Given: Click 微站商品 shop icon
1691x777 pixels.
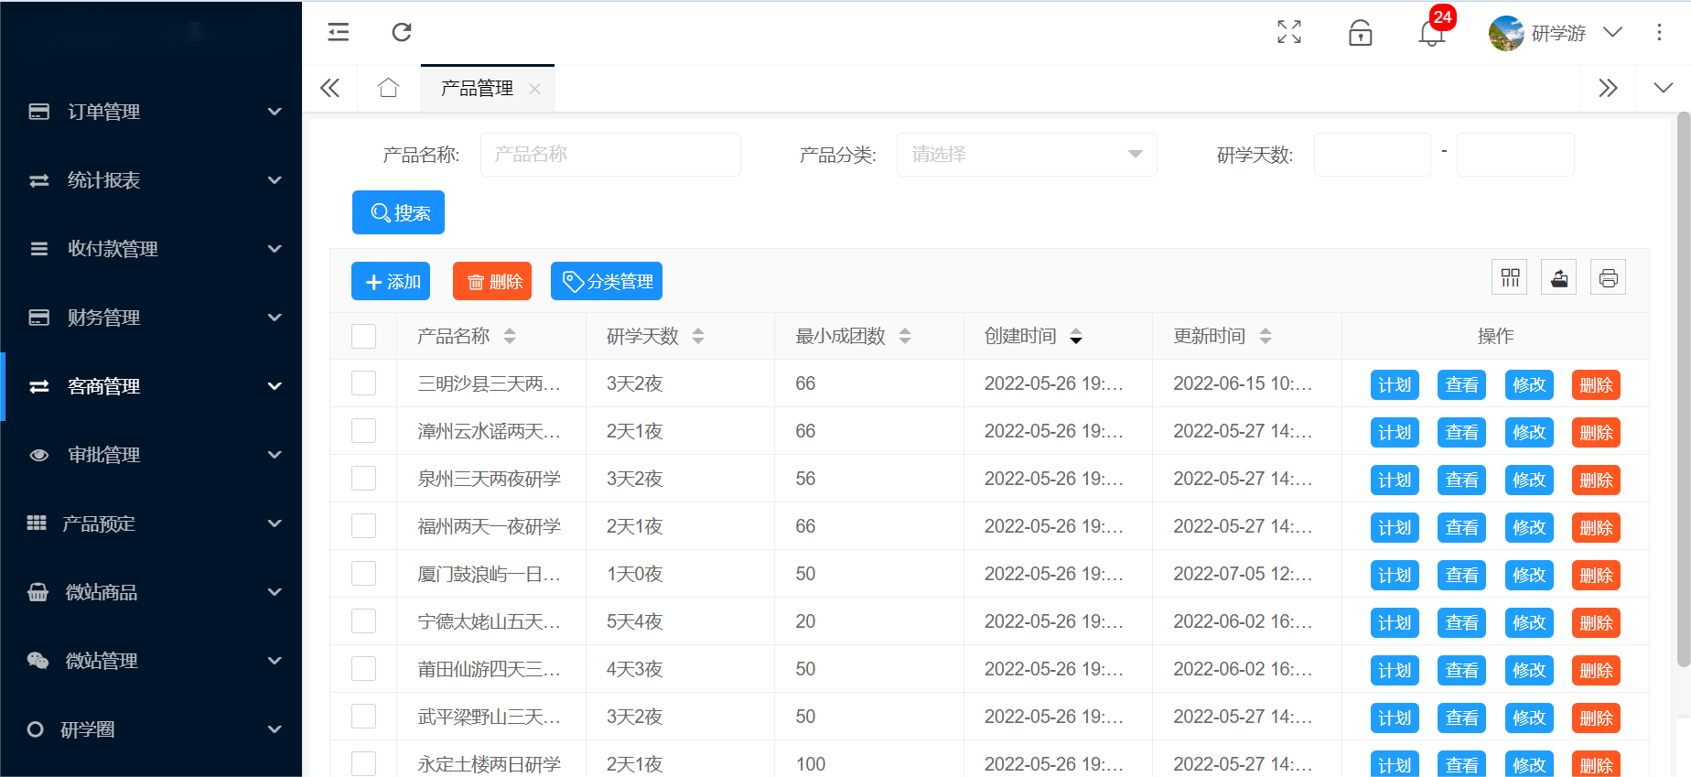Looking at the screenshot, I should pyautogui.click(x=38, y=592).
